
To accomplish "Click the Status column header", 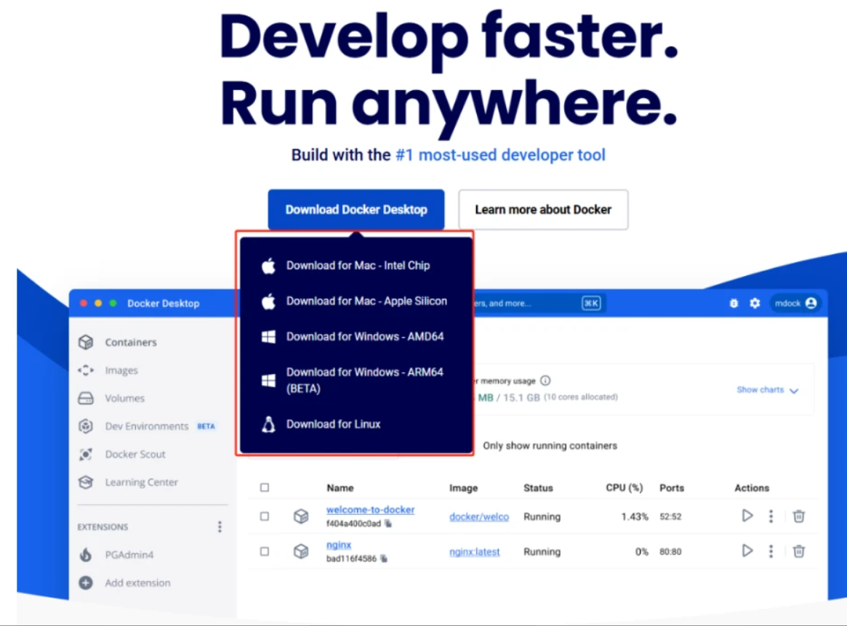I will pos(538,488).
